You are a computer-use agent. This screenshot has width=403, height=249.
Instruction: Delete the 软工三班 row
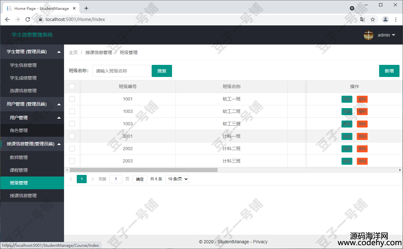click(362, 124)
